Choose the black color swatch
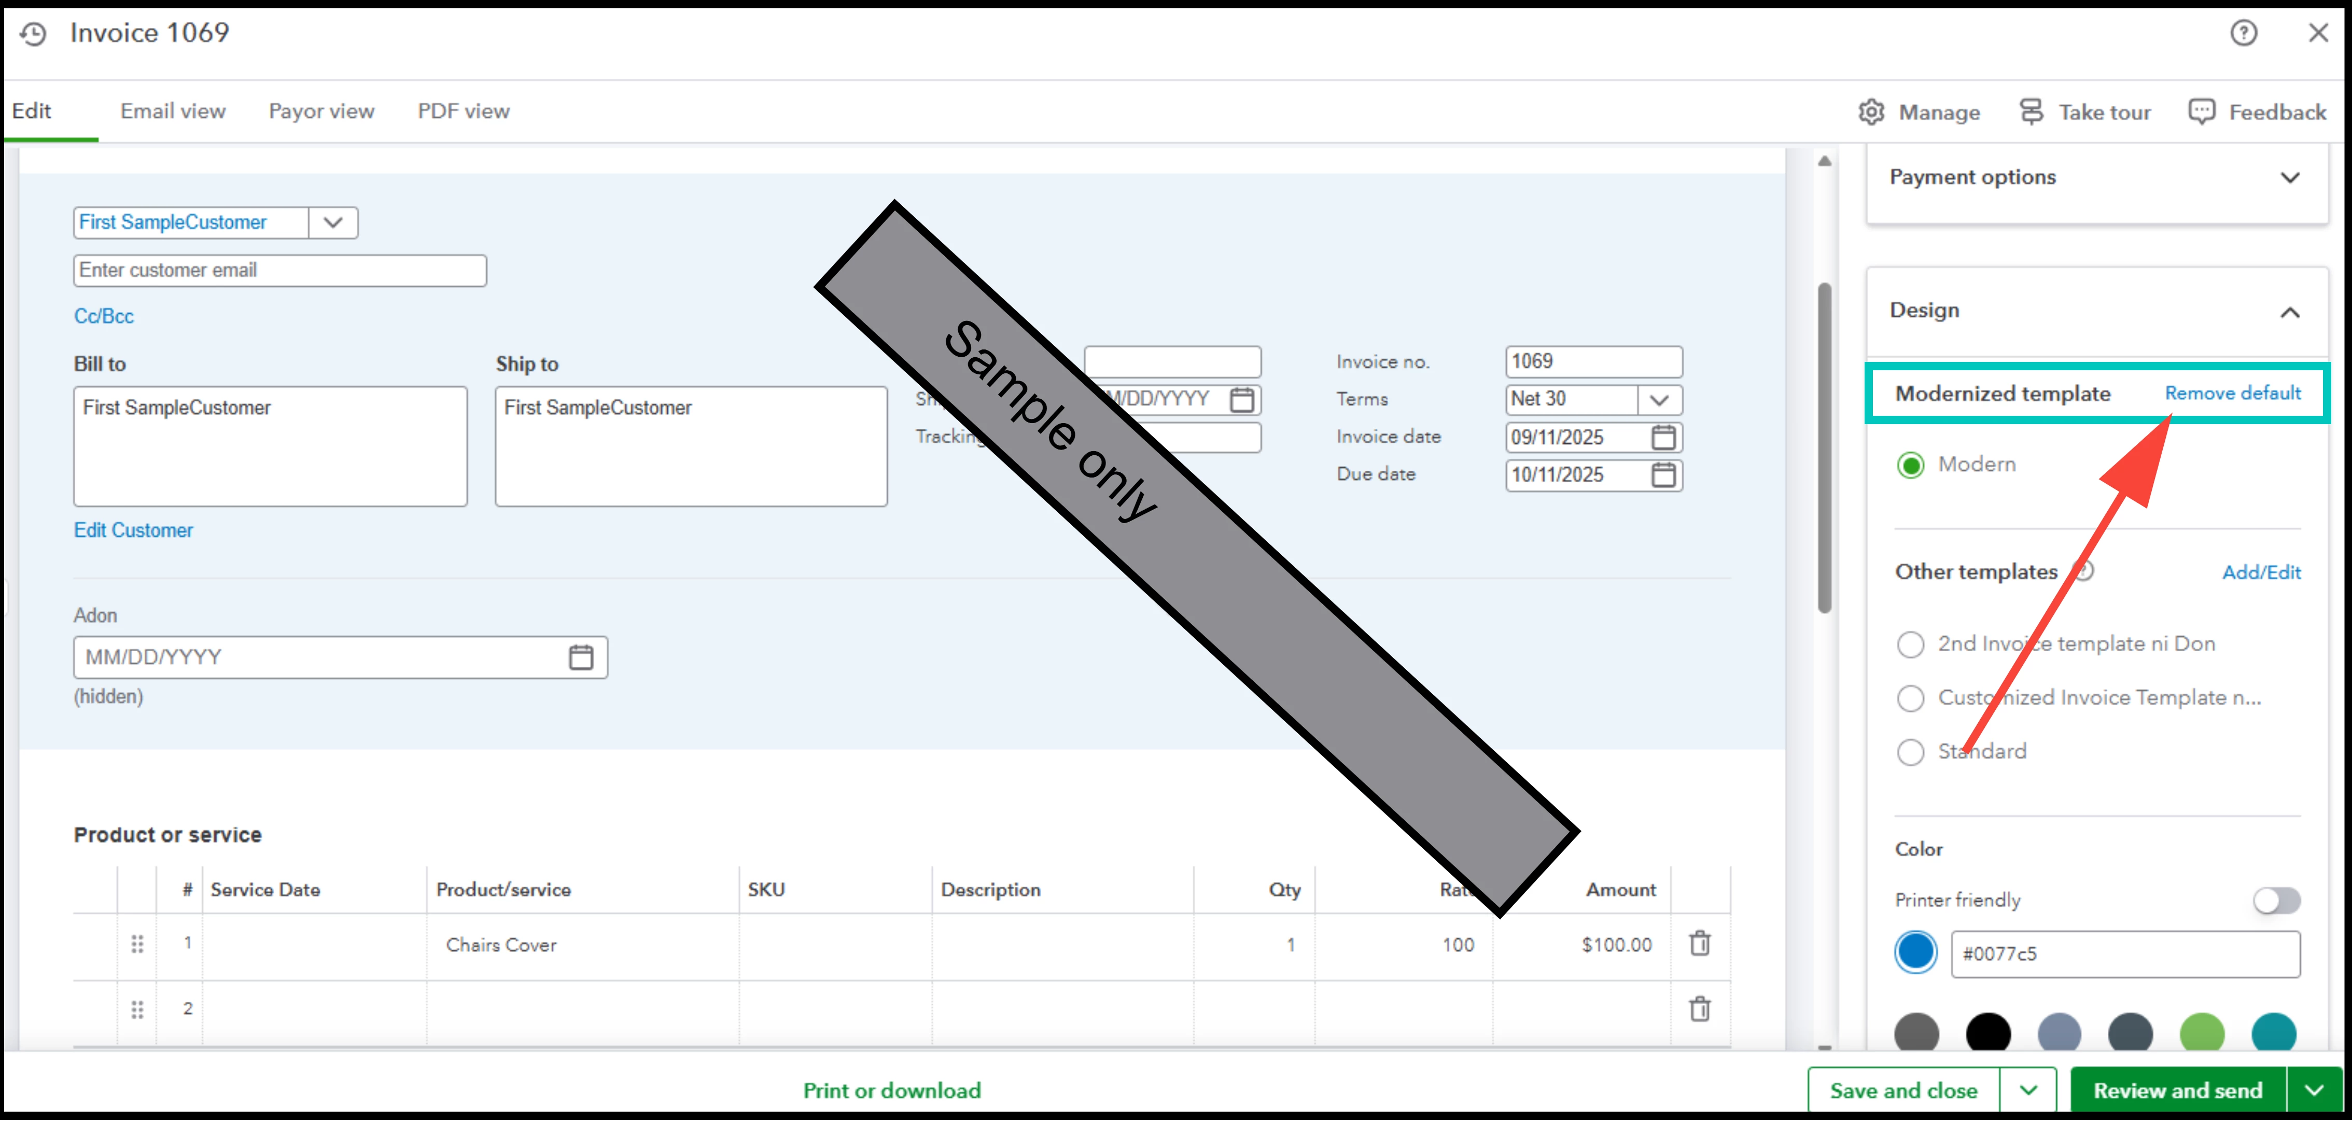Image resolution: width=2352 pixels, height=1122 pixels. tap(1987, 1032)
